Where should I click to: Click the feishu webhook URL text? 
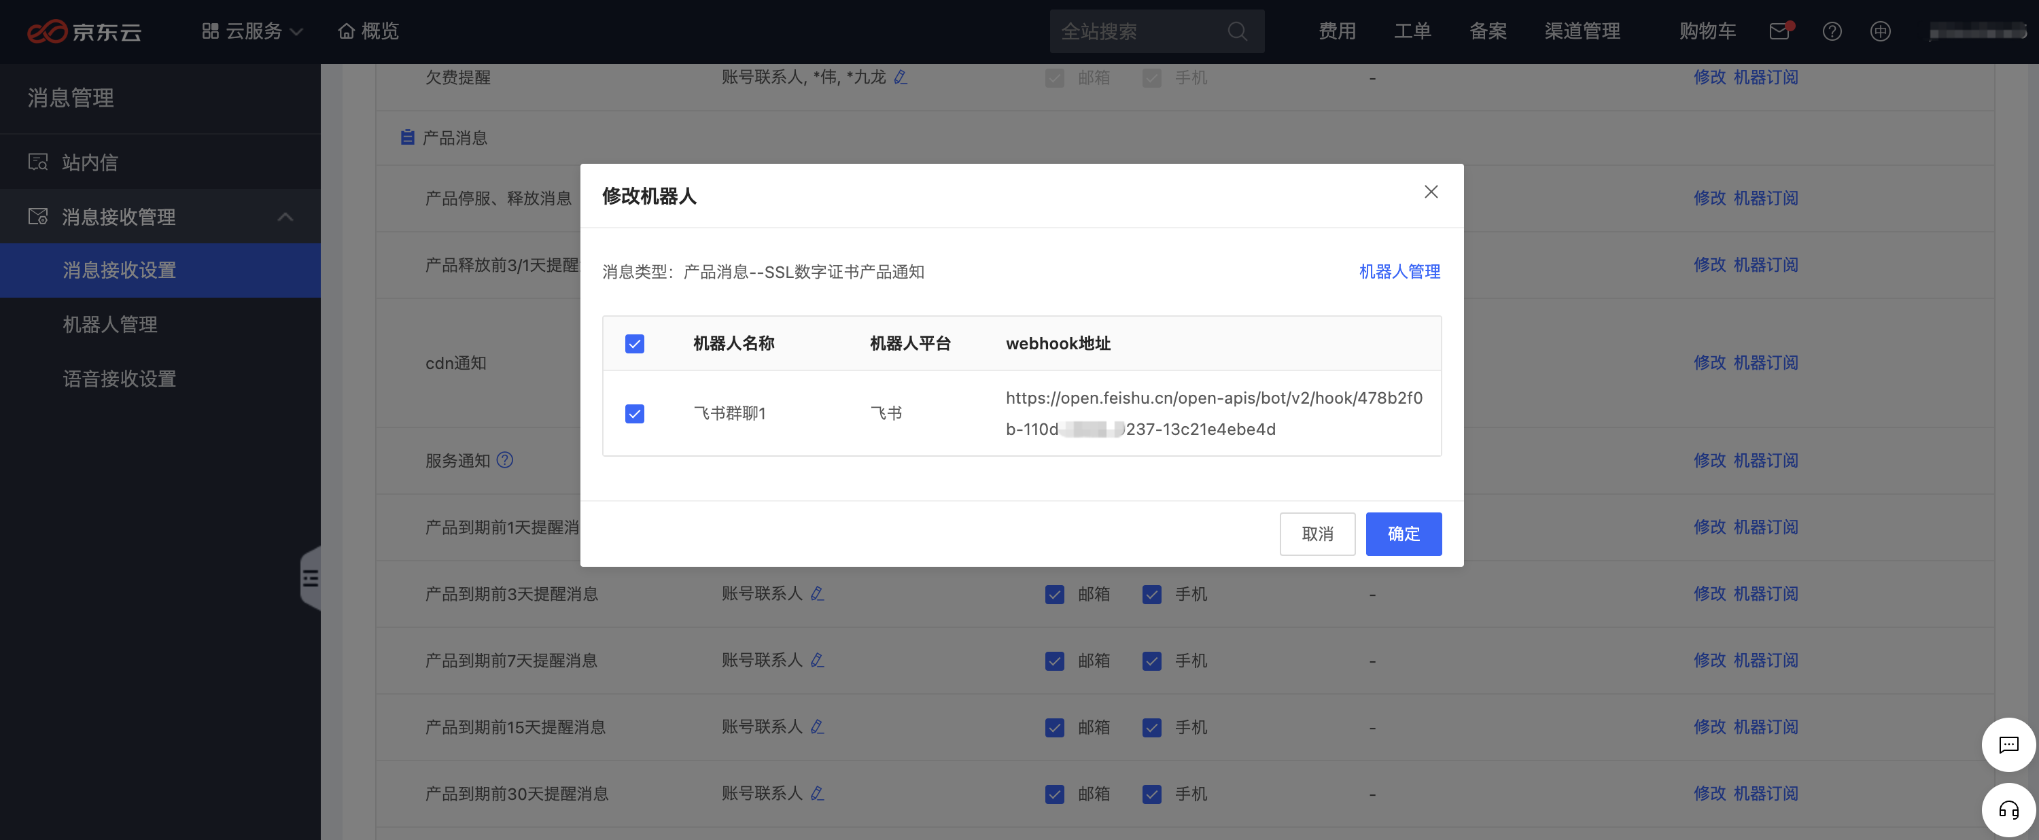[x=1214, y=413]
